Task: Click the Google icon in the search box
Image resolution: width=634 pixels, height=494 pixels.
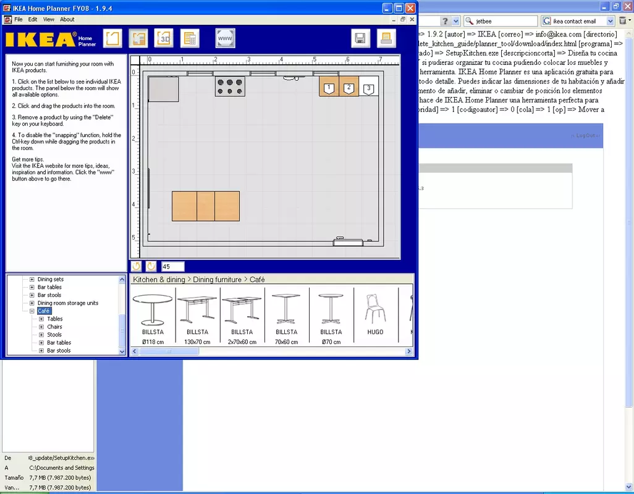Action: click(547, 21)
